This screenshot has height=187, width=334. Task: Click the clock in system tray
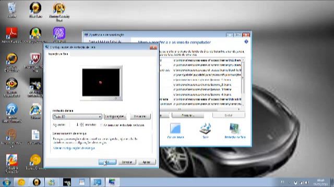coord(320,182)
